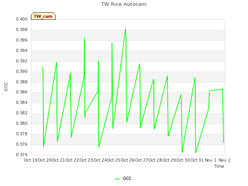
Task: Click the 0.384 y-axis value
Action: coord(22,102)
